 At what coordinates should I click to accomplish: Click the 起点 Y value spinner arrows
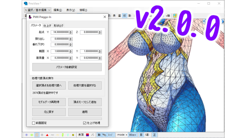(71, 32)
